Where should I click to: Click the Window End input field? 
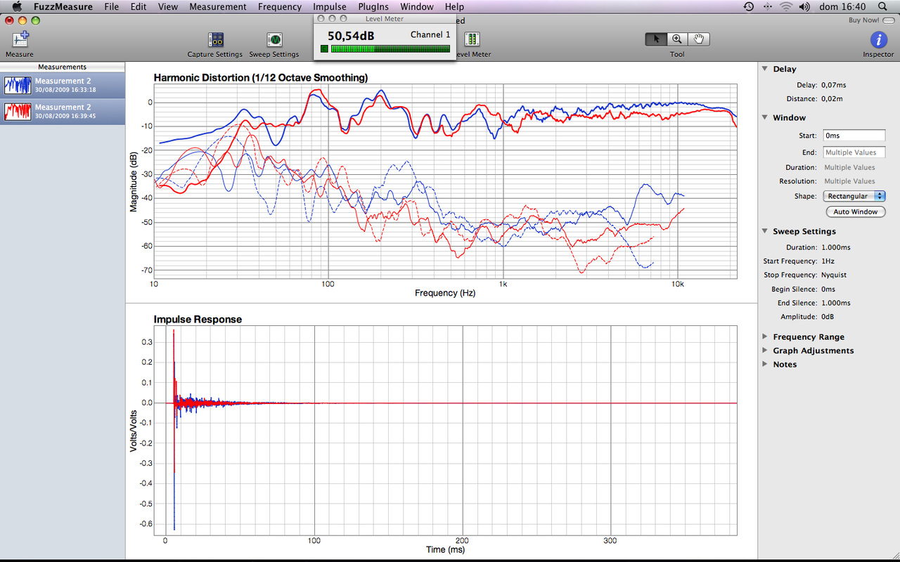click(x=854, y=152)
